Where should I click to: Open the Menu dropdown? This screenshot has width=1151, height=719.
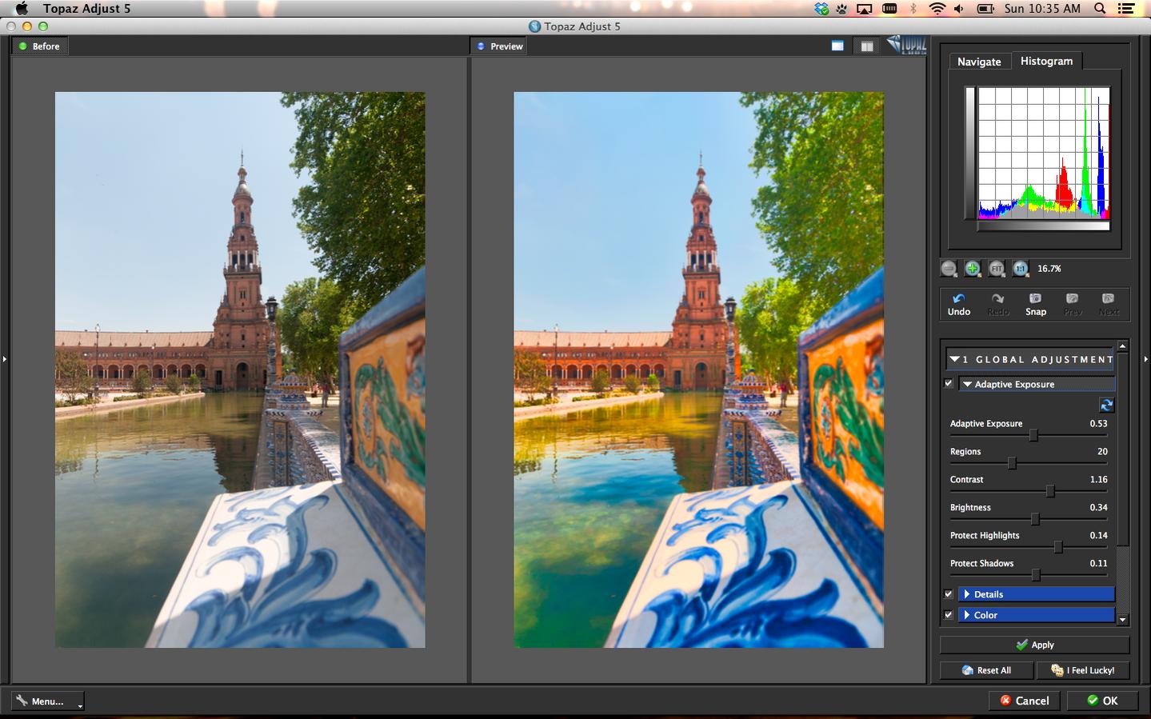tap(47, 701)
